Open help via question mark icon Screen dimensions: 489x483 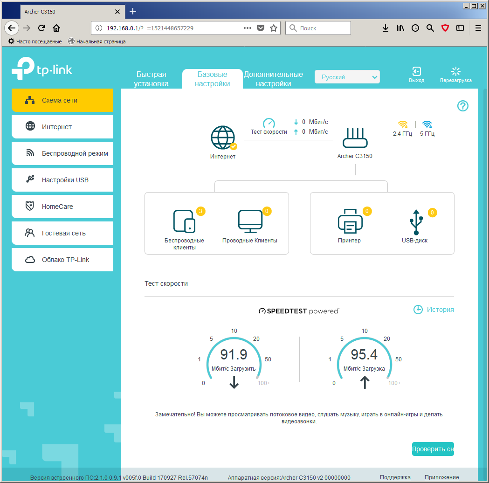point(462,106)
